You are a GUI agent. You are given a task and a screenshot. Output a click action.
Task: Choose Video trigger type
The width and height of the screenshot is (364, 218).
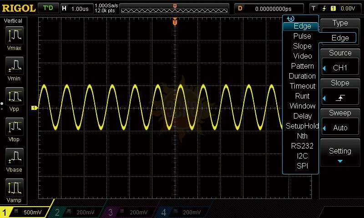(303, 56)
